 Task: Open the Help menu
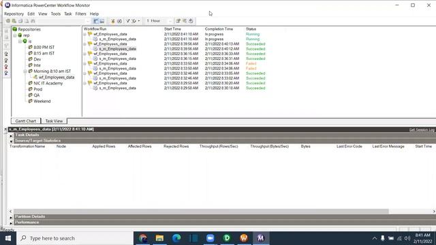pyautogui.click(x=94, y=14)
